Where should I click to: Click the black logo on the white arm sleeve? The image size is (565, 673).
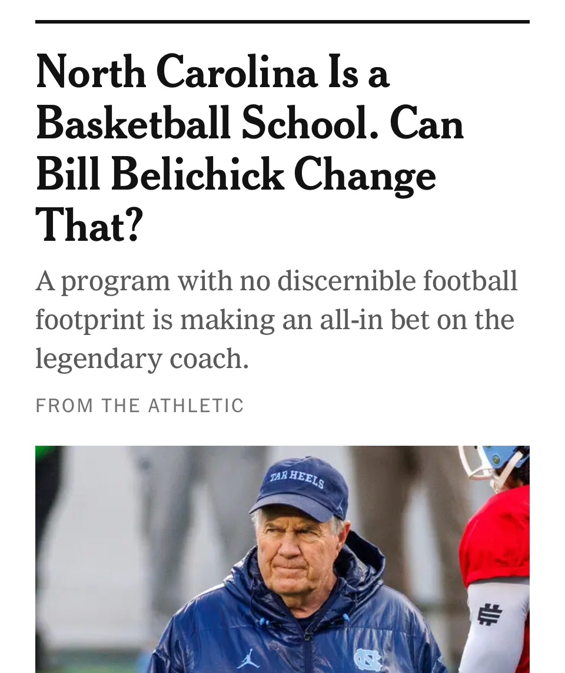(489, 614)
